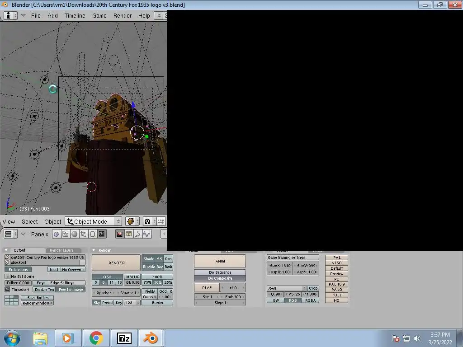Apply the HD preset
The width and height of the screenshot is (463, 347).
coord(336,300)
